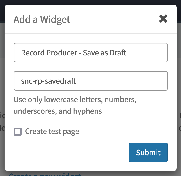Click the word 'underscores' in the hint text

pos(35,111)
